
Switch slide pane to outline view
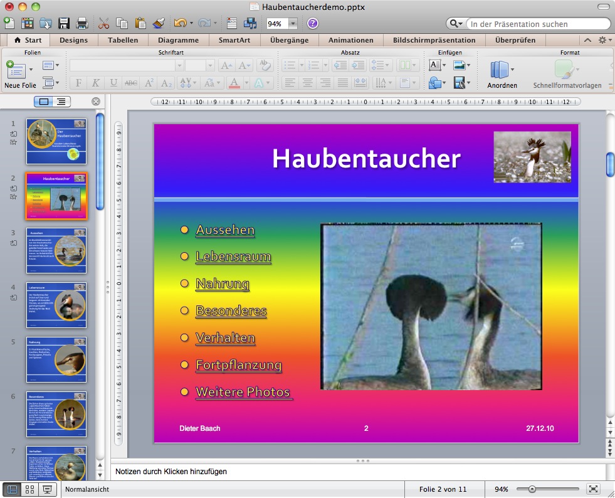point(61,101)
